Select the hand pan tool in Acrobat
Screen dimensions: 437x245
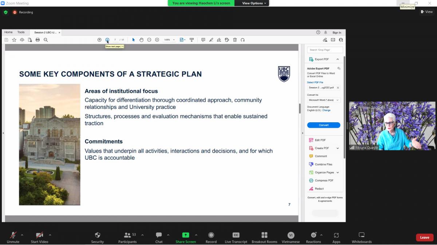pos(141,40)
